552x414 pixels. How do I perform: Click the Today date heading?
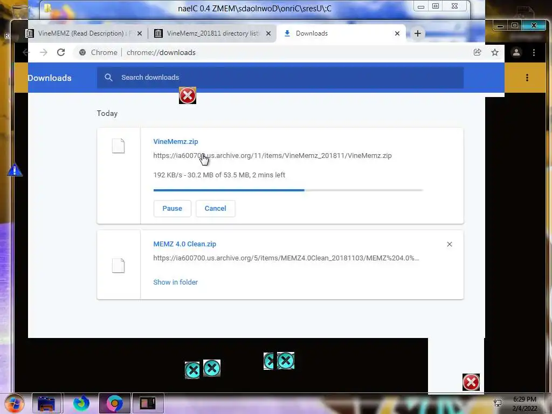point(107,113)
